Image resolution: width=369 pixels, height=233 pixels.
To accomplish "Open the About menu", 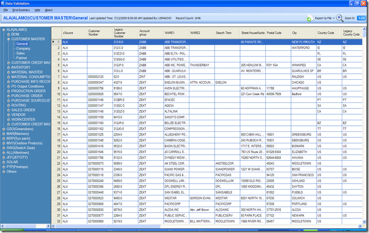I will pyautogui.click(x=49, y=10).
